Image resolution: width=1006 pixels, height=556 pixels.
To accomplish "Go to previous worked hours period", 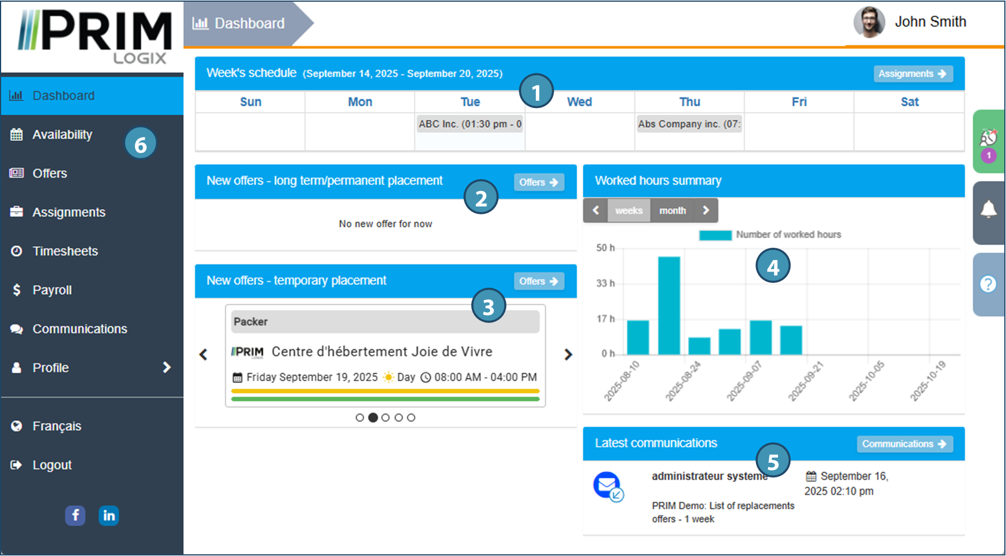I will click(596, 210).
